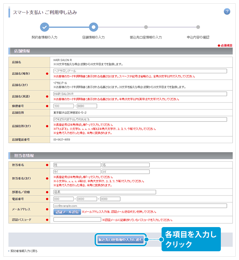
Task: Click the 認証パスコード input field
Action: pos(77,220)
